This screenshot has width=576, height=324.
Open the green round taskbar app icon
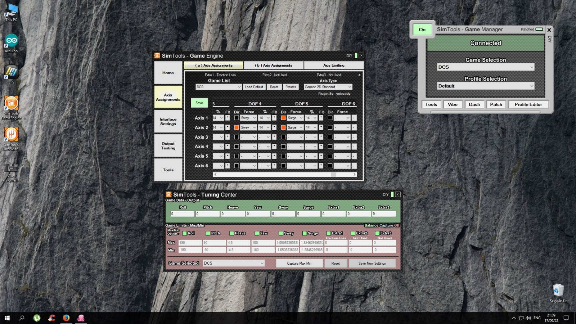[x=37, y=318]
